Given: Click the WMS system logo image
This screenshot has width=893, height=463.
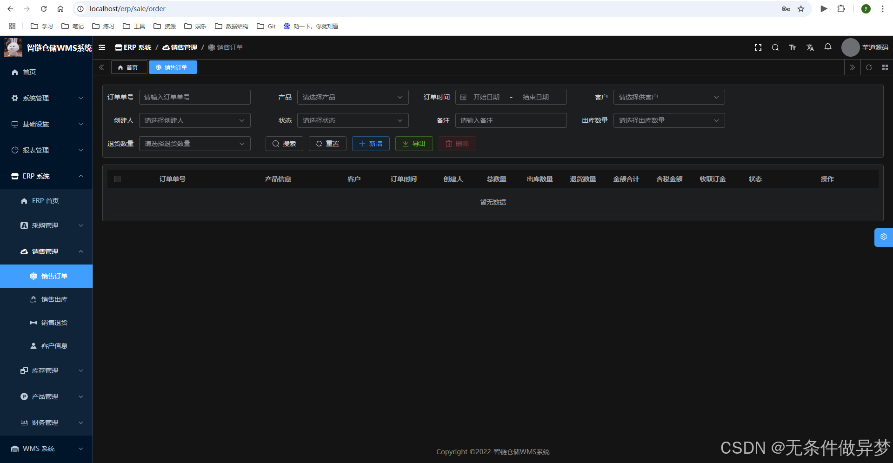Looking at the screenshot, I should point(13,47).
